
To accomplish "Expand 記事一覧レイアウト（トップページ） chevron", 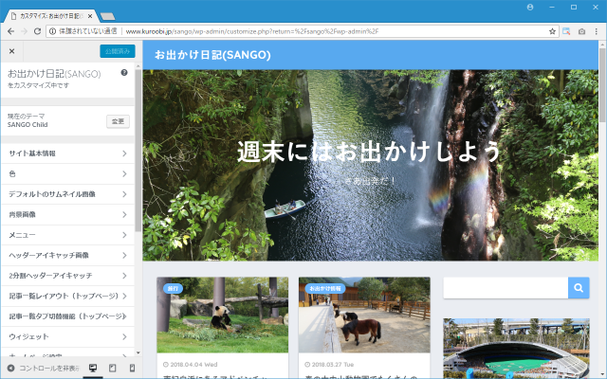I will pyautogui.click(x=124, y=296).
